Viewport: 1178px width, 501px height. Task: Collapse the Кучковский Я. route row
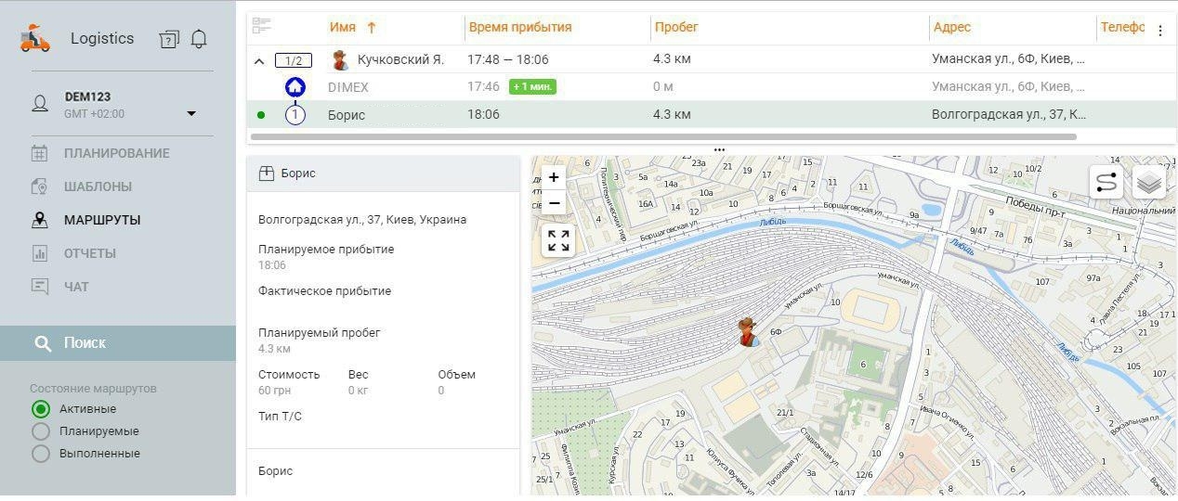click(x=259, y=61)
